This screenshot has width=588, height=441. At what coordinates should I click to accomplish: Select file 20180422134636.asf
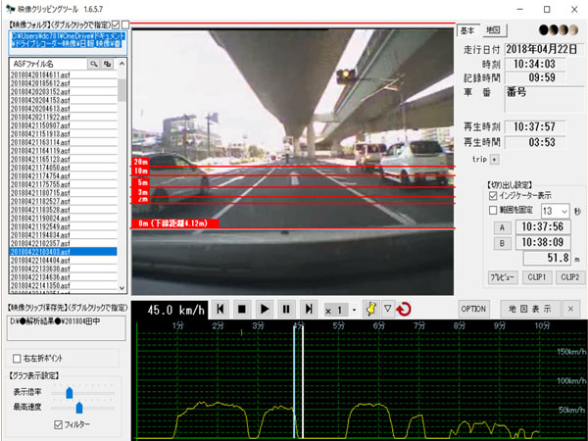click(63, 277)
